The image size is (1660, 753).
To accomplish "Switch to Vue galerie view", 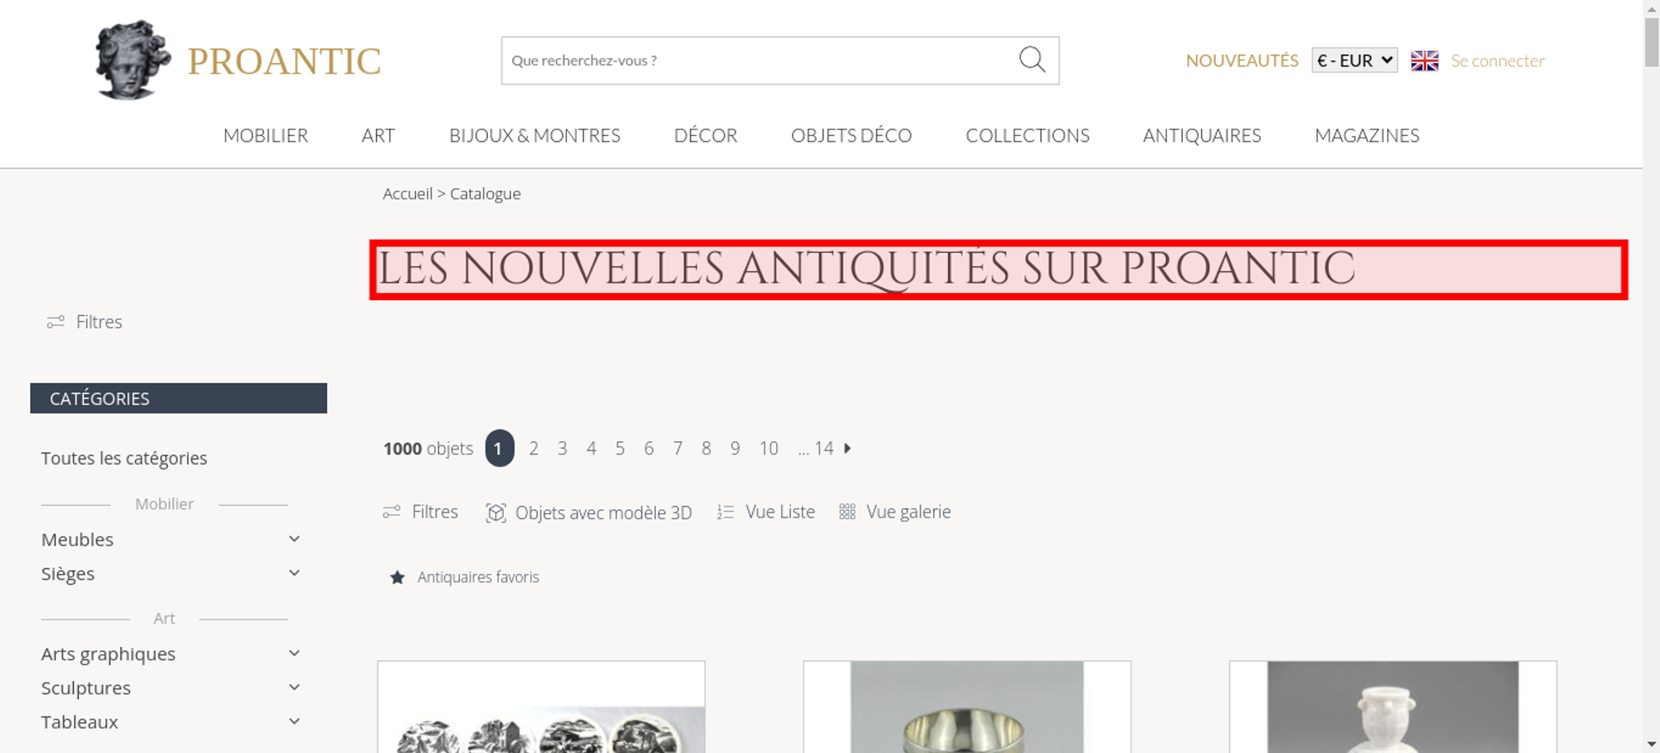I will coord(895,512).
